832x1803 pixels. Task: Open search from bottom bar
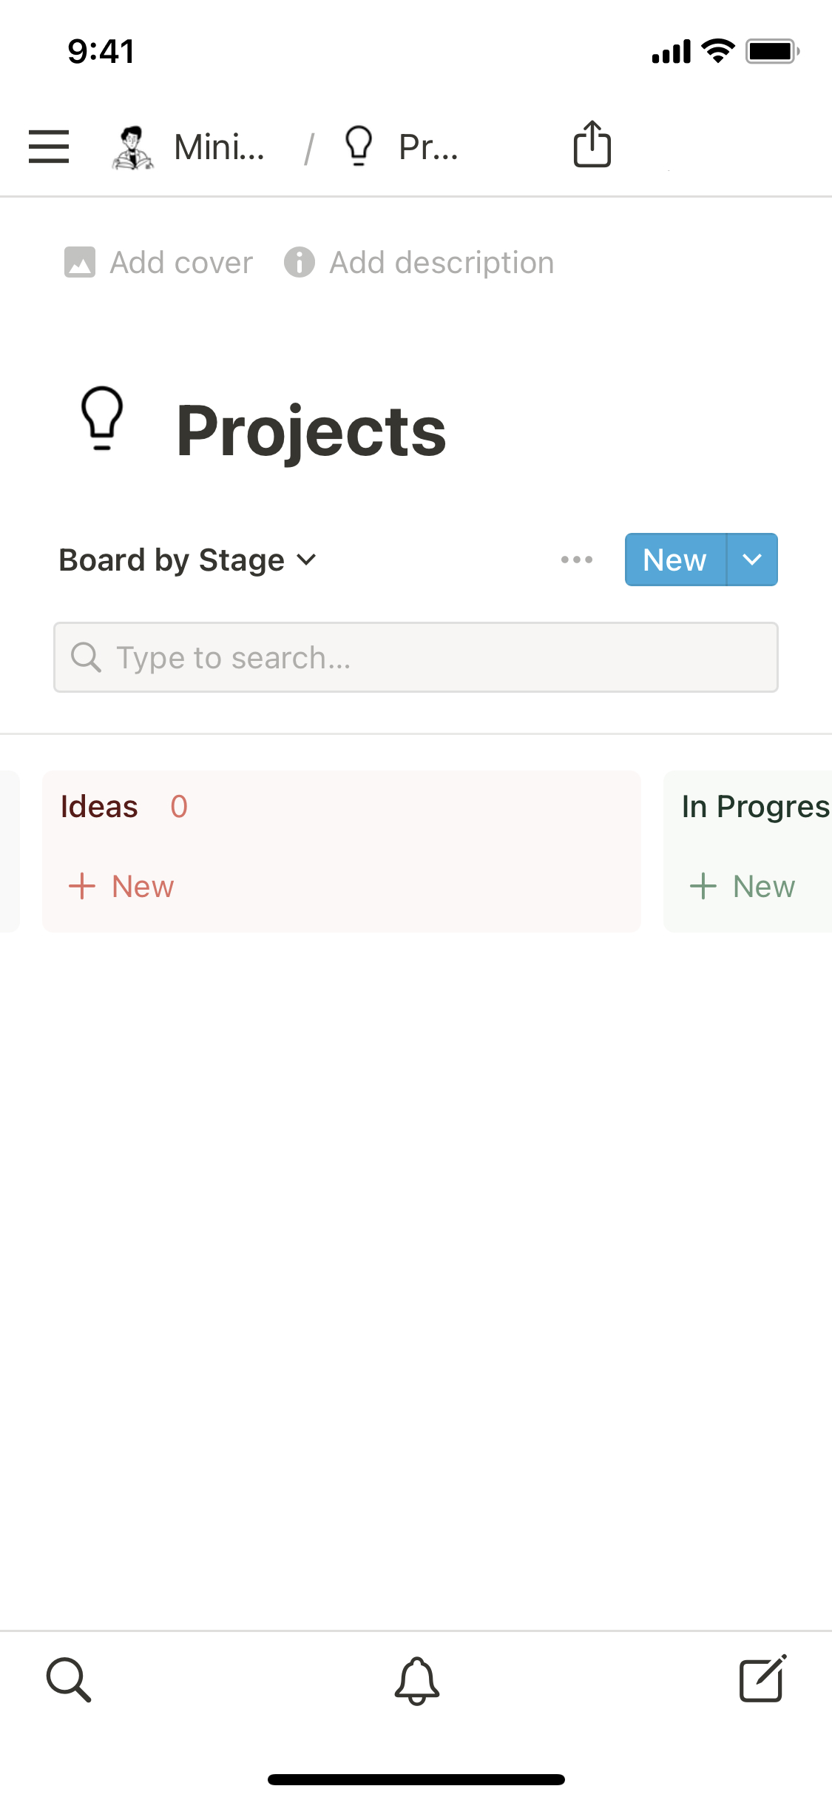(x=69, y=1679)
